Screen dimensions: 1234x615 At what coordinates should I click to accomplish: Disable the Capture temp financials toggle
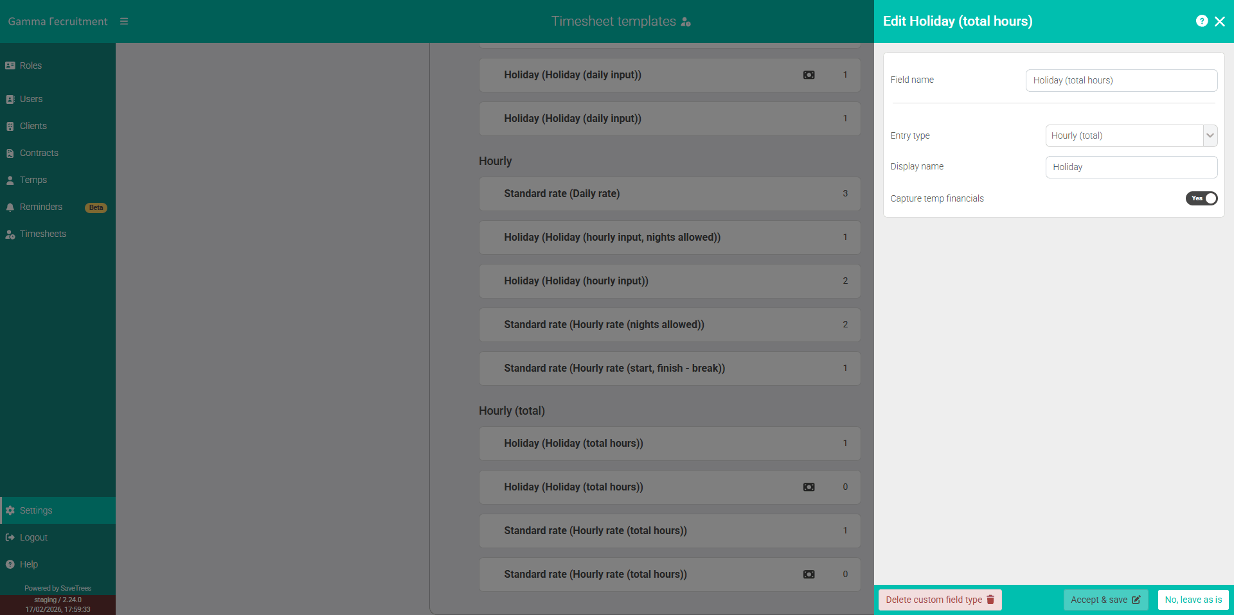click(x=1202, y=198)
